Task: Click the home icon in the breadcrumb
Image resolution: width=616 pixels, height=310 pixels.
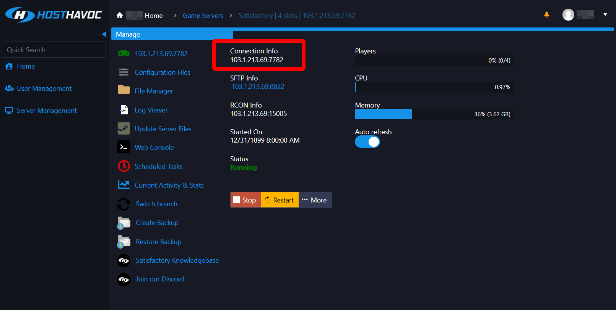Action: pos(120,15)
